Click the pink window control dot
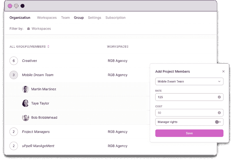233x160 pixels. click(10, 6)
